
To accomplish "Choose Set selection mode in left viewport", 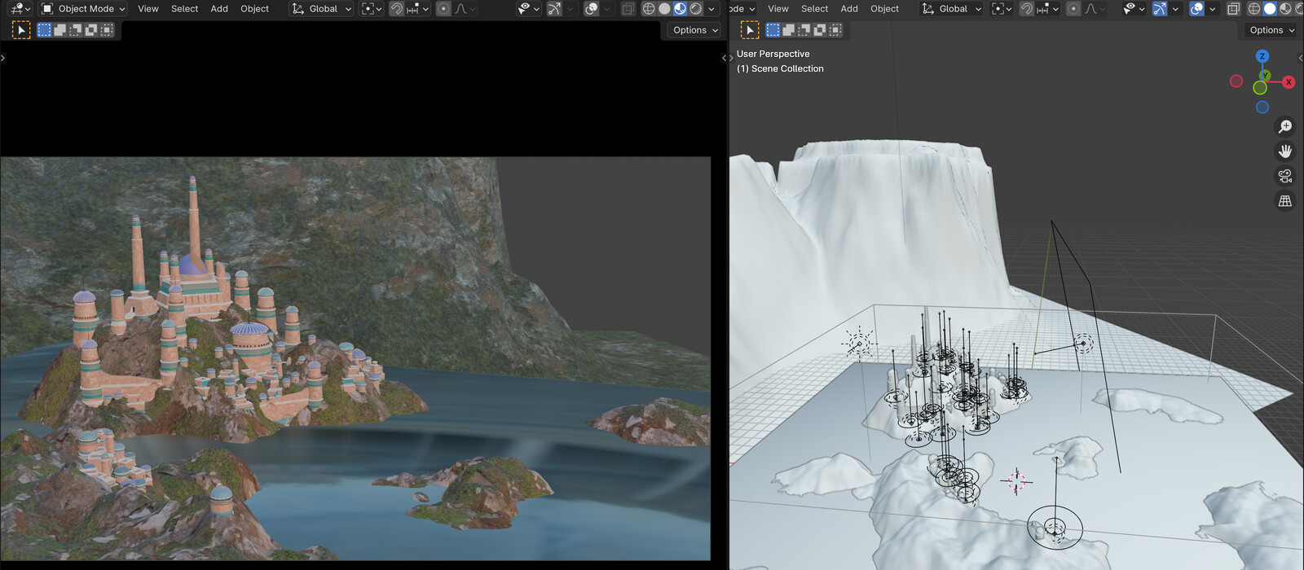I will click(x=44, y=30).
